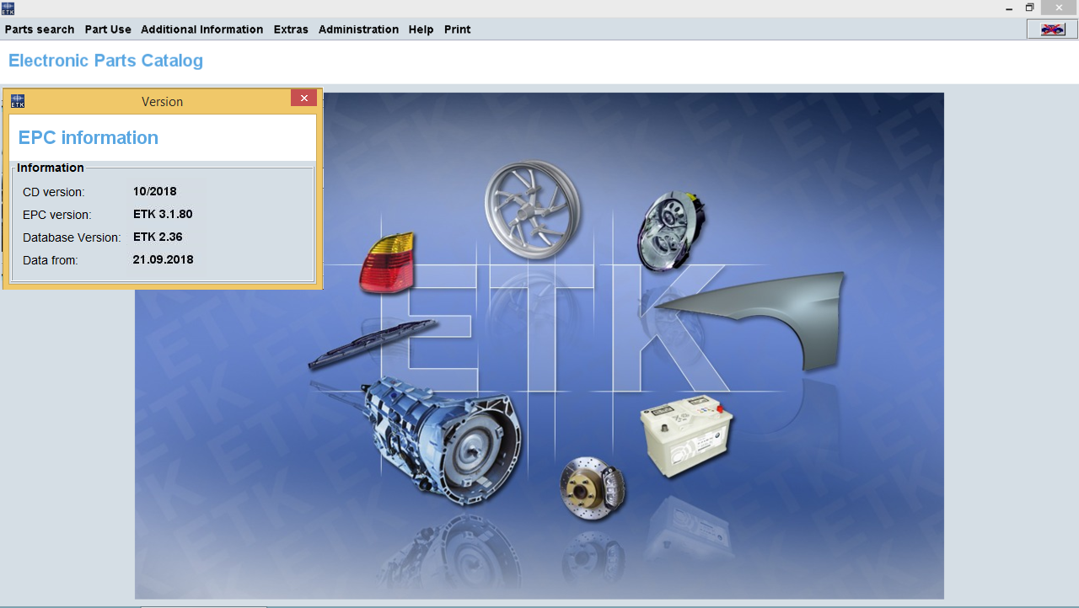Click the CD version value 10/2018
Image resolution: width=1079 pixels, height=608 pixels.
tap(155, 192)
